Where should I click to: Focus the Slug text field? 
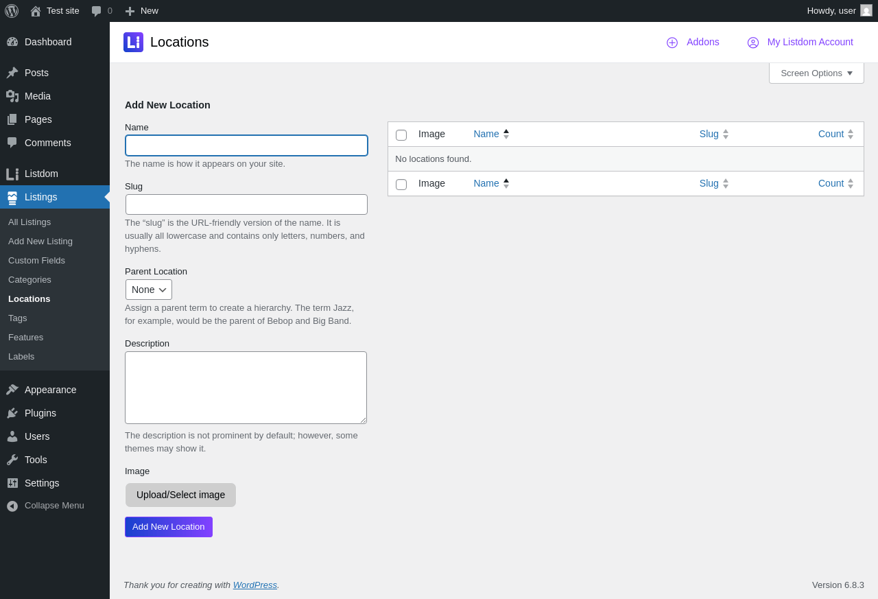[x=246, y=204]
